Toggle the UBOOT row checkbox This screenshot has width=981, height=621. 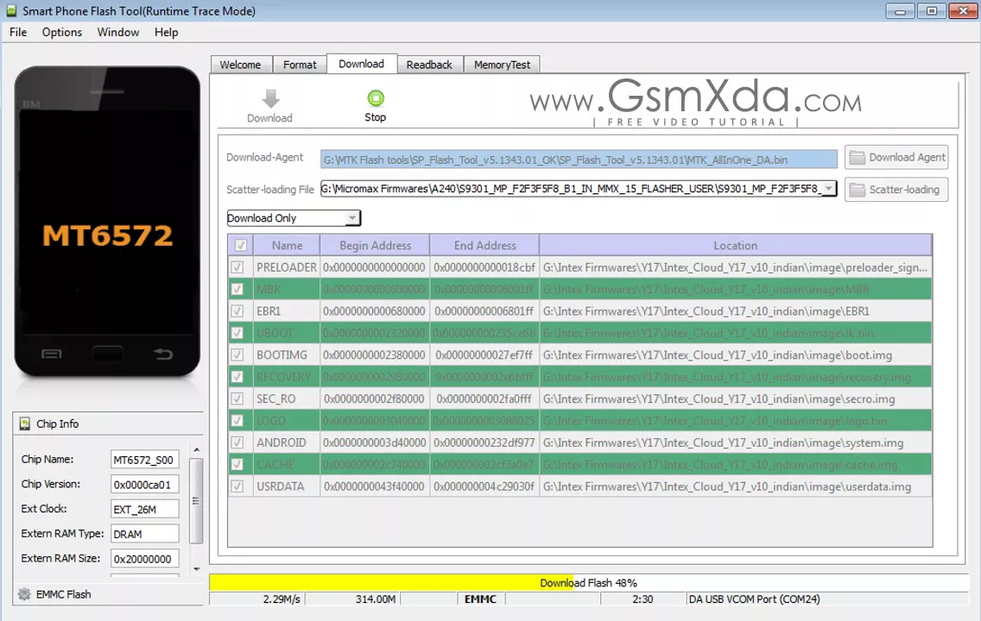coord(237,333)
